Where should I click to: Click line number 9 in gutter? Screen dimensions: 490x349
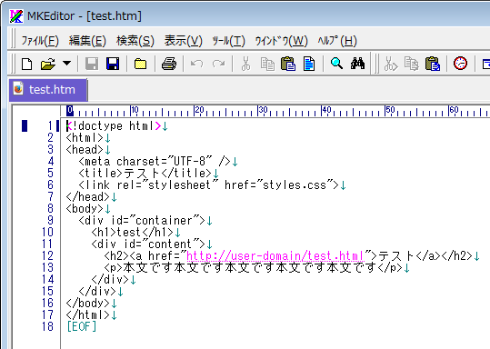pos(50,220)
